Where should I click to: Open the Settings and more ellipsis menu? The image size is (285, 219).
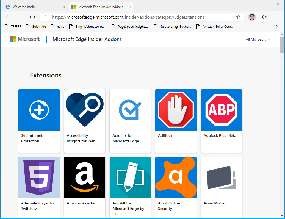pyautogui.click(x=277, y=17)
